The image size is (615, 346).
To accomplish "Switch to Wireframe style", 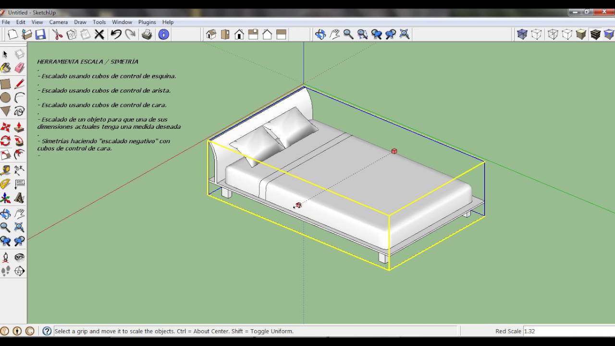I will point(553,34).
